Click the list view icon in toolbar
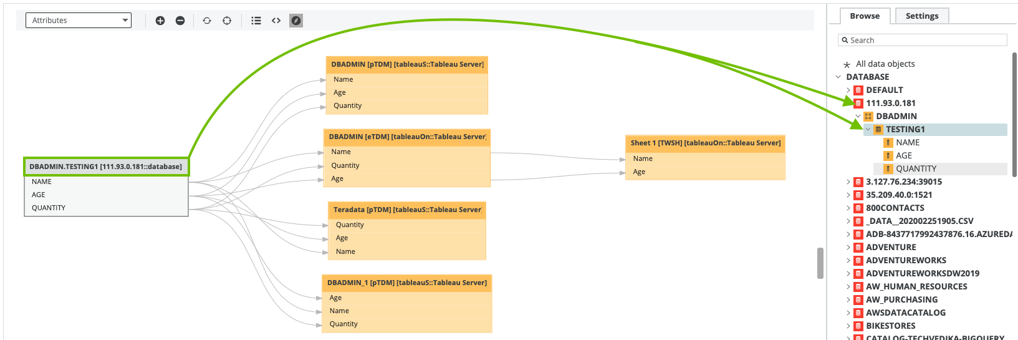 tap(256, 21)
